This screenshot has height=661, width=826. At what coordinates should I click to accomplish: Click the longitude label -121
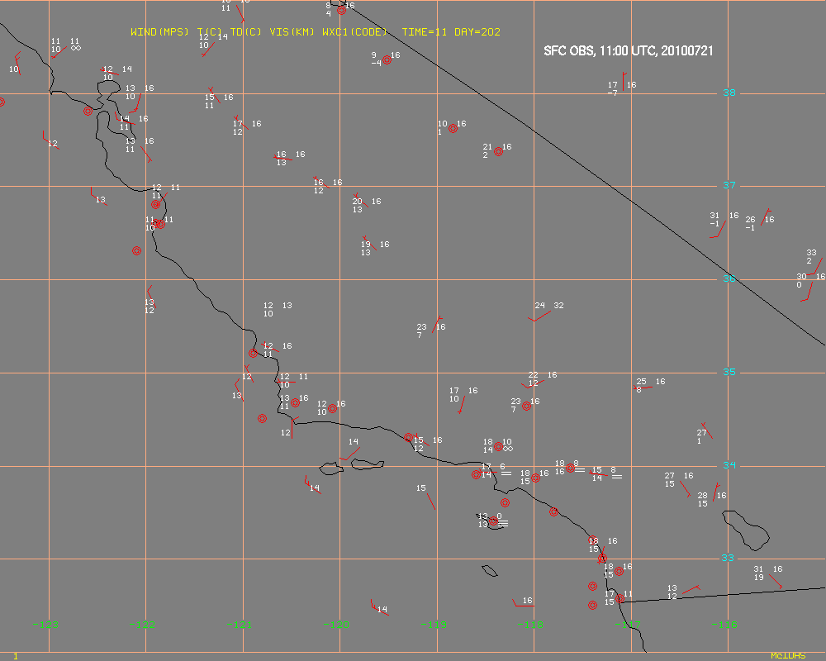coord(240,625)
